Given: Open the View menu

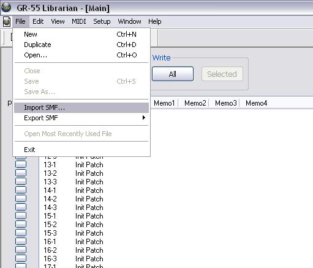Looking at the screenshot, I should click(58, 21).
